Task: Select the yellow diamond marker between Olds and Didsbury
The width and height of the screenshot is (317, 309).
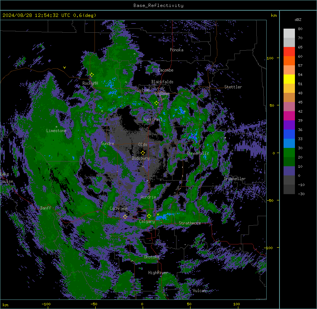Action: (143, 153)
